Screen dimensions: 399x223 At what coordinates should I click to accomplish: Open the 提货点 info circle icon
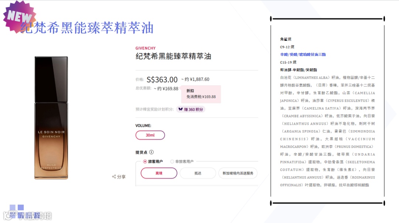(151, 152)
